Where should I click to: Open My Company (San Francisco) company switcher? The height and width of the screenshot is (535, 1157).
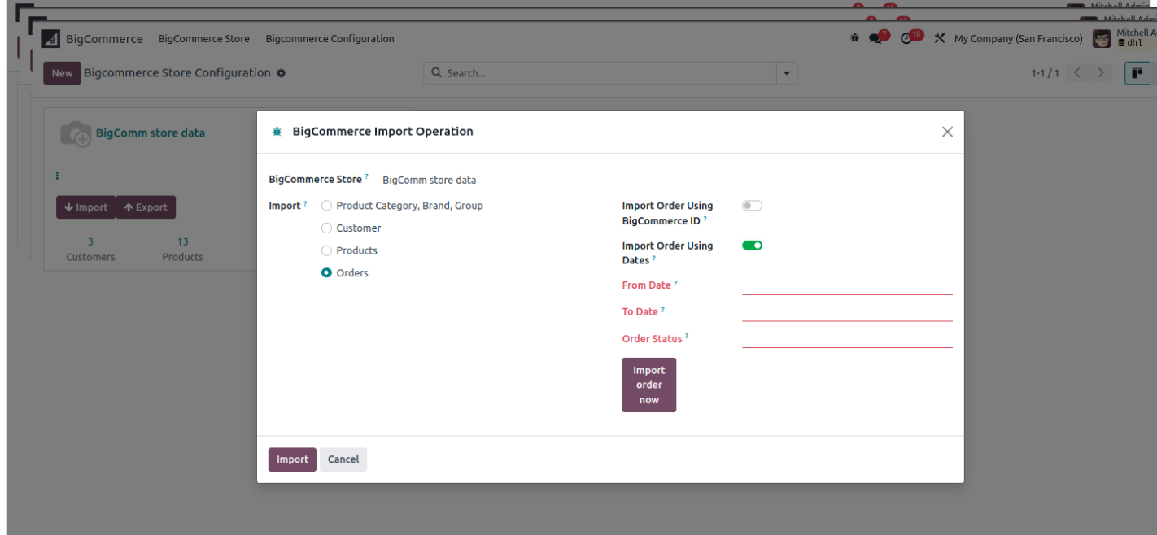pyautogui.click(x=1018, y=39)
